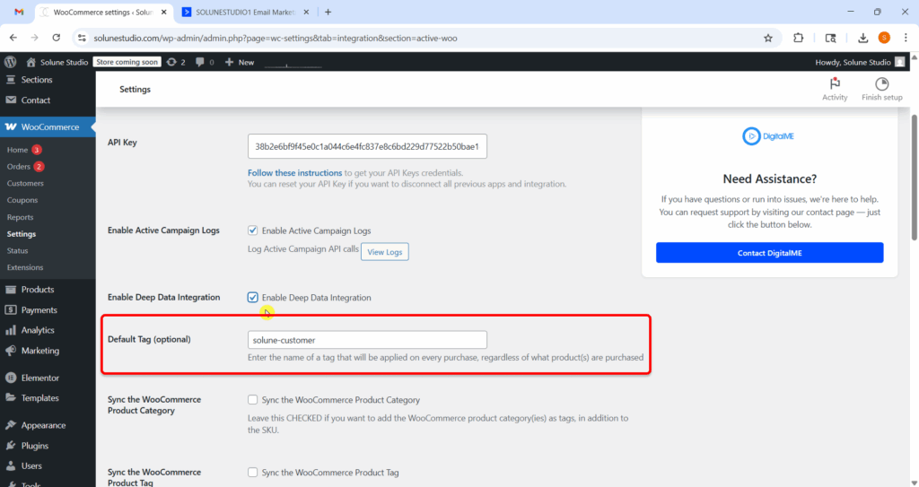Image resolution: width=919 pixels, height=487 pixels.
Task: Open the Activity flag panel
Action: point(835,89)
